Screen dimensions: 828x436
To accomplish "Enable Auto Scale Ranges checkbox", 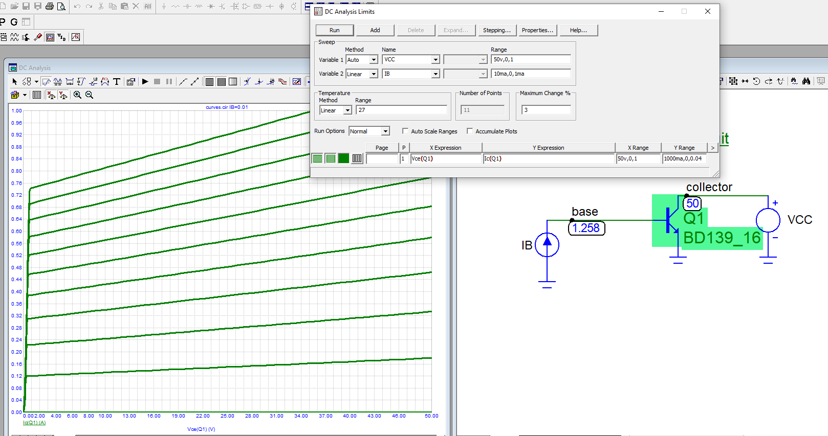I will [x=405, y=131].
